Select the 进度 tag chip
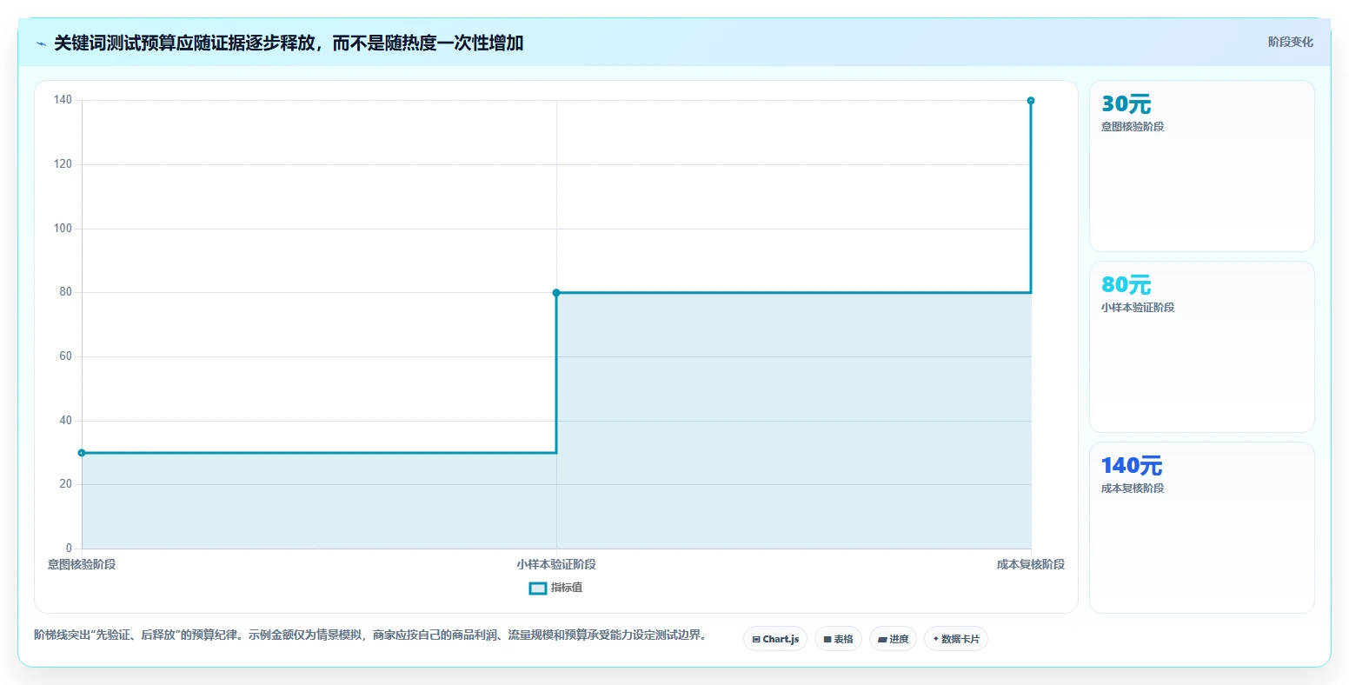Screen dimensions: 1349x685 pos(893,639)
